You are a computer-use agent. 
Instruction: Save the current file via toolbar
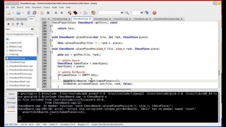[29, 13]
